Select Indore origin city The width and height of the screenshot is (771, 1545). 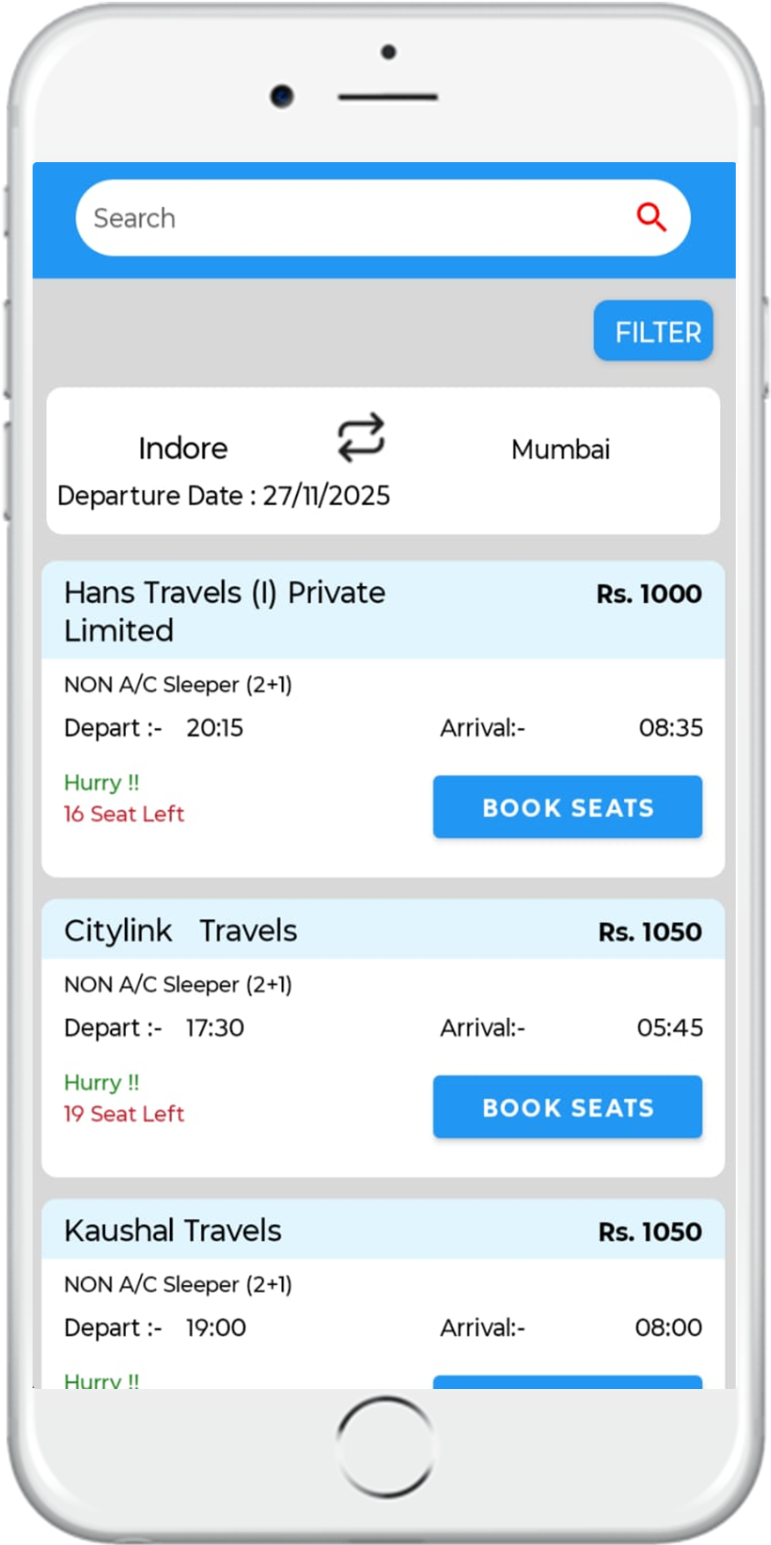(x=183, y=449)
